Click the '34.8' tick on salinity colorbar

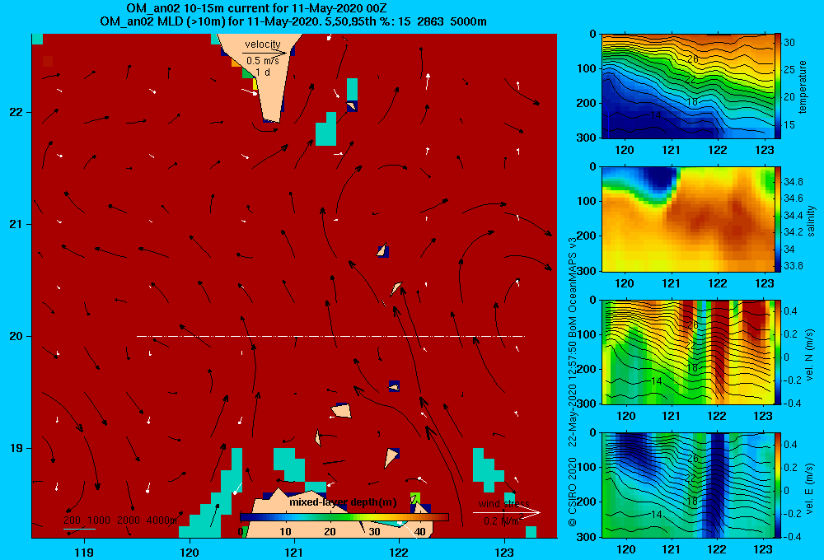coord(793,182)
